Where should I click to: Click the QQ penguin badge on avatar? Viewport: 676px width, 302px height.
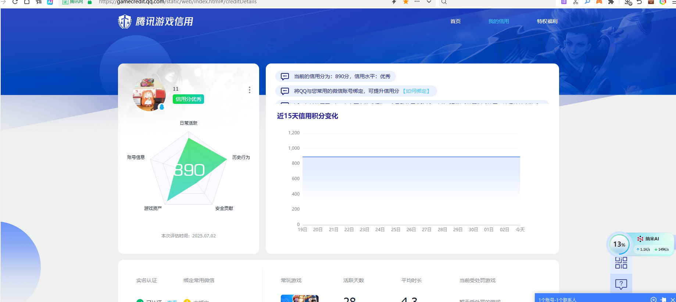[x=161, y=107]
